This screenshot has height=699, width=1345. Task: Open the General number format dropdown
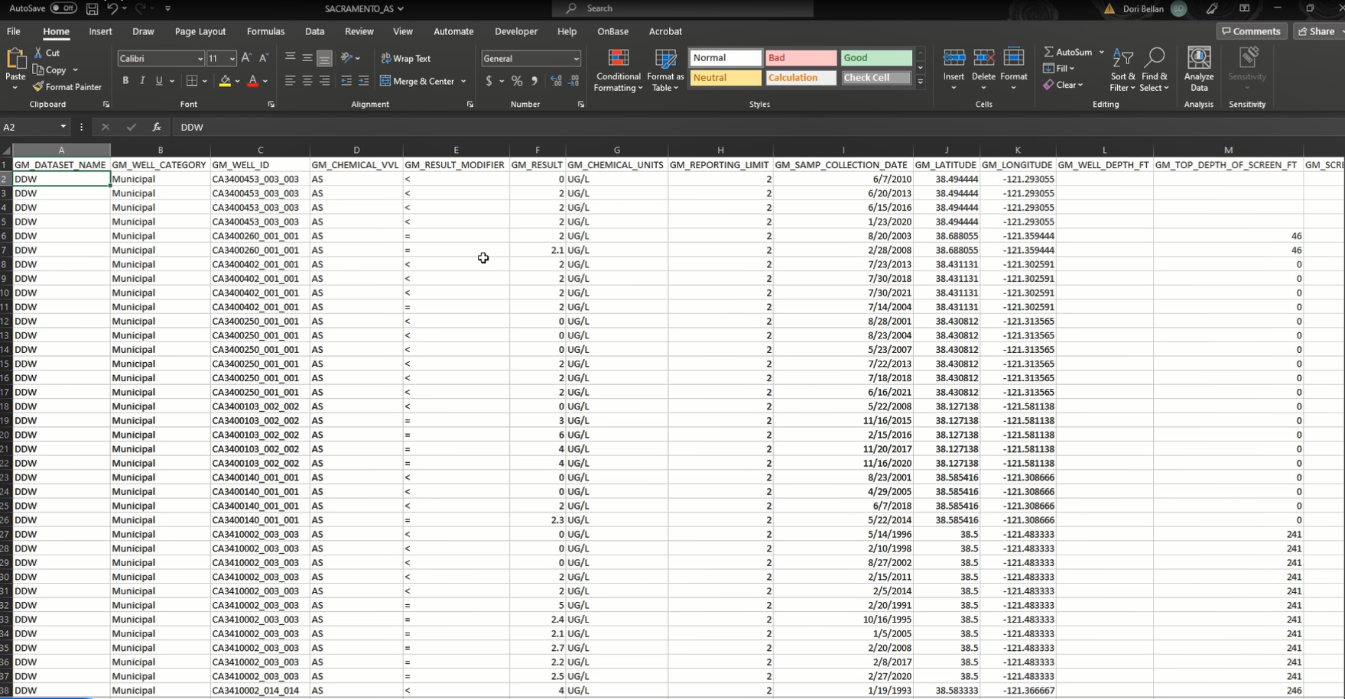(x=576, y=59)
